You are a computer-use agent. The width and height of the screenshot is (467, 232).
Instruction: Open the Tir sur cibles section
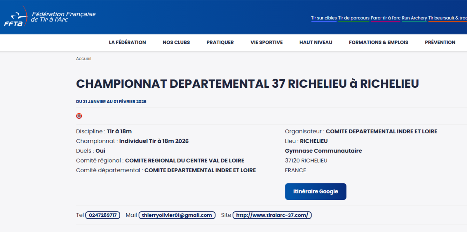[x=324, y=18]
